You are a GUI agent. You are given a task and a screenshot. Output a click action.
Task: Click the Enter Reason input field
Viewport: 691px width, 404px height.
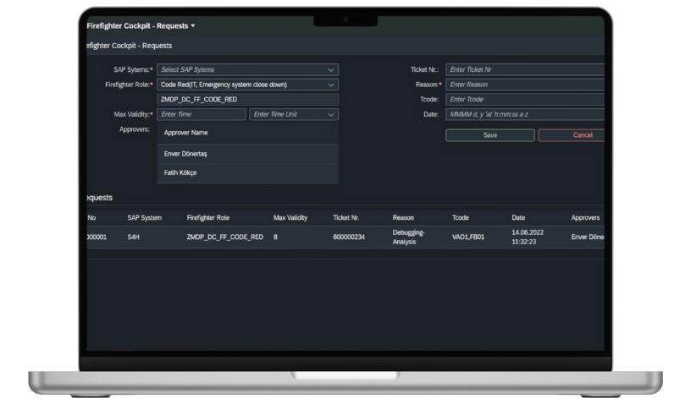(525, 85)
